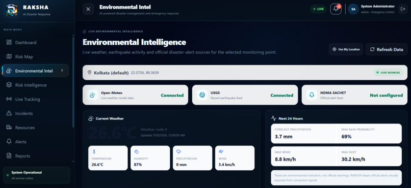The width and height of the screenshot is (411, 188).
Task: Click the USGS earthquake feed icon
Action: [202, 95]
